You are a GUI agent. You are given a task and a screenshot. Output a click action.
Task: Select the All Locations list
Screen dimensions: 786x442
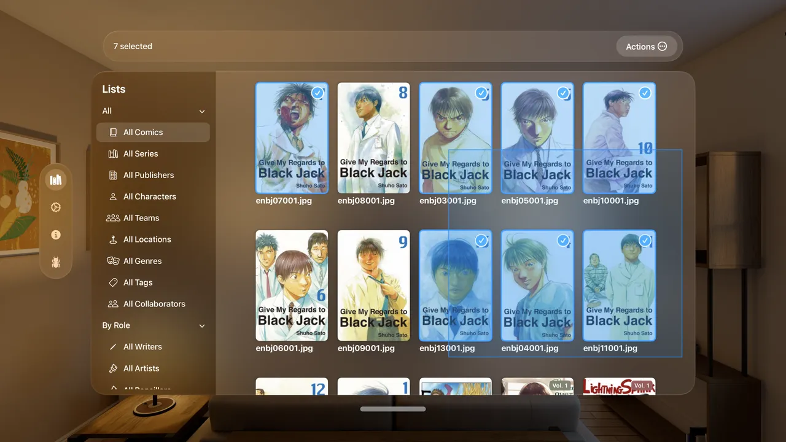click(153, 239)
